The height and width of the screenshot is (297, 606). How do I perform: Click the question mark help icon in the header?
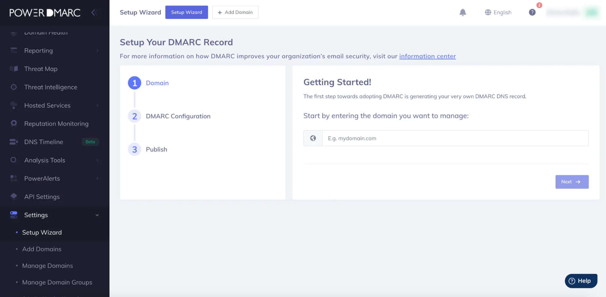tap(532, 12)
